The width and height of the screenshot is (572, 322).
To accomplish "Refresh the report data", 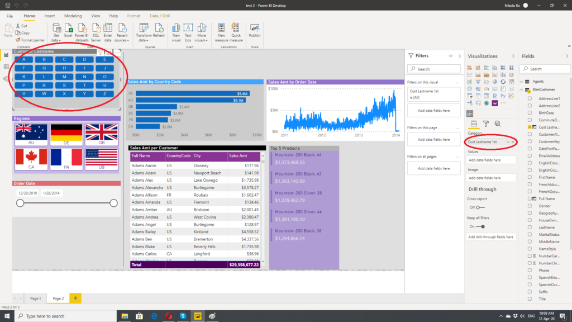I will click(x=159, y=30).
